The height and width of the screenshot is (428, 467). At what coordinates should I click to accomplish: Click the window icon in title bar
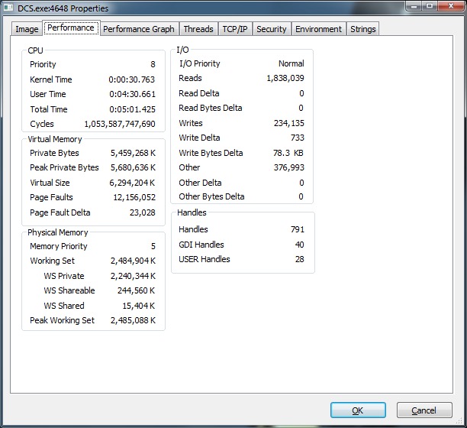[8, 8]
